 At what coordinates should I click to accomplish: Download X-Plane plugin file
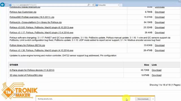[156, 70]
